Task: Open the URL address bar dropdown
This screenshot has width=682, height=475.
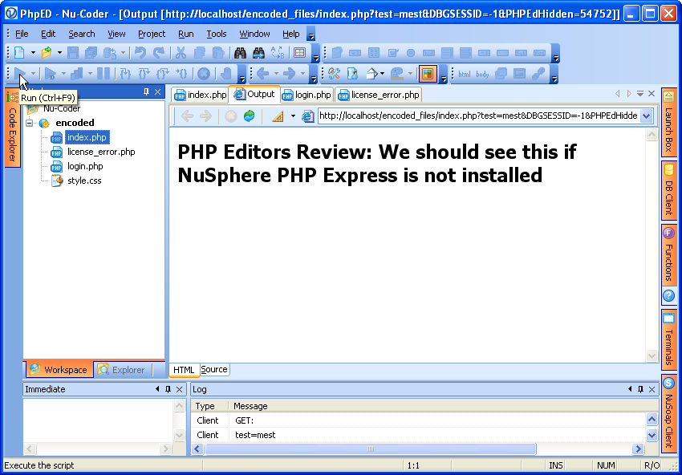Action: click(647, 116)
